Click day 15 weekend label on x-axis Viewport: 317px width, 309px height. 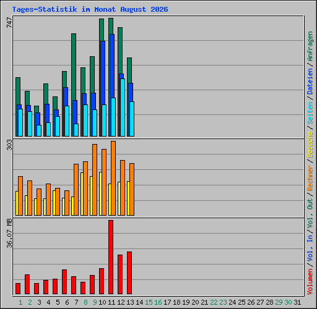[x=149, y=302]
